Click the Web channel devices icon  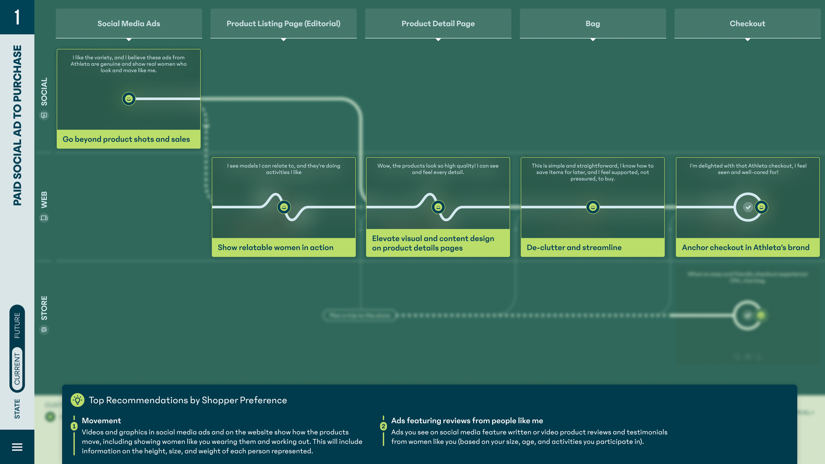coord(44,218)
